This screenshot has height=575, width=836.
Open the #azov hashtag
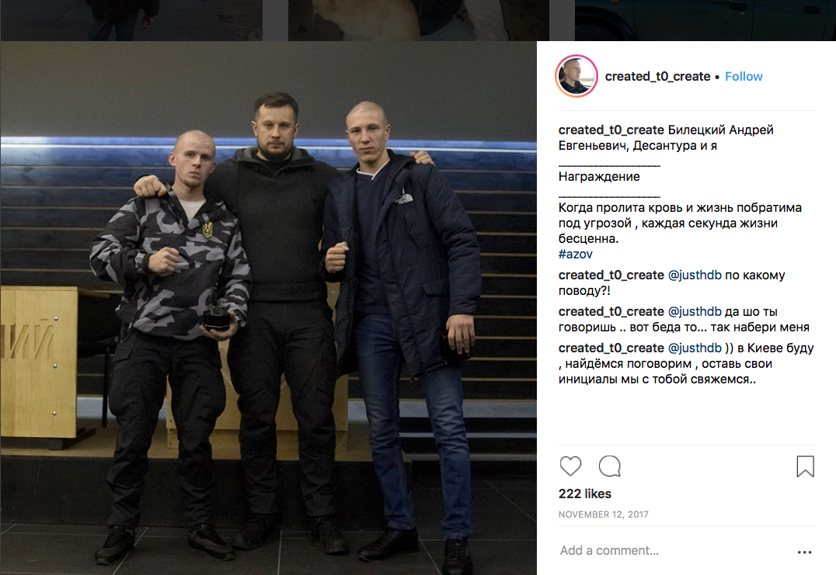(x=575, y=254)
